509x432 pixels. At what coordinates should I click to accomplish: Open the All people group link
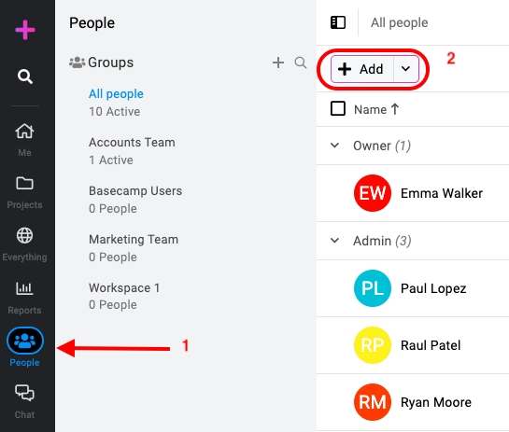(x=116, y=93)
